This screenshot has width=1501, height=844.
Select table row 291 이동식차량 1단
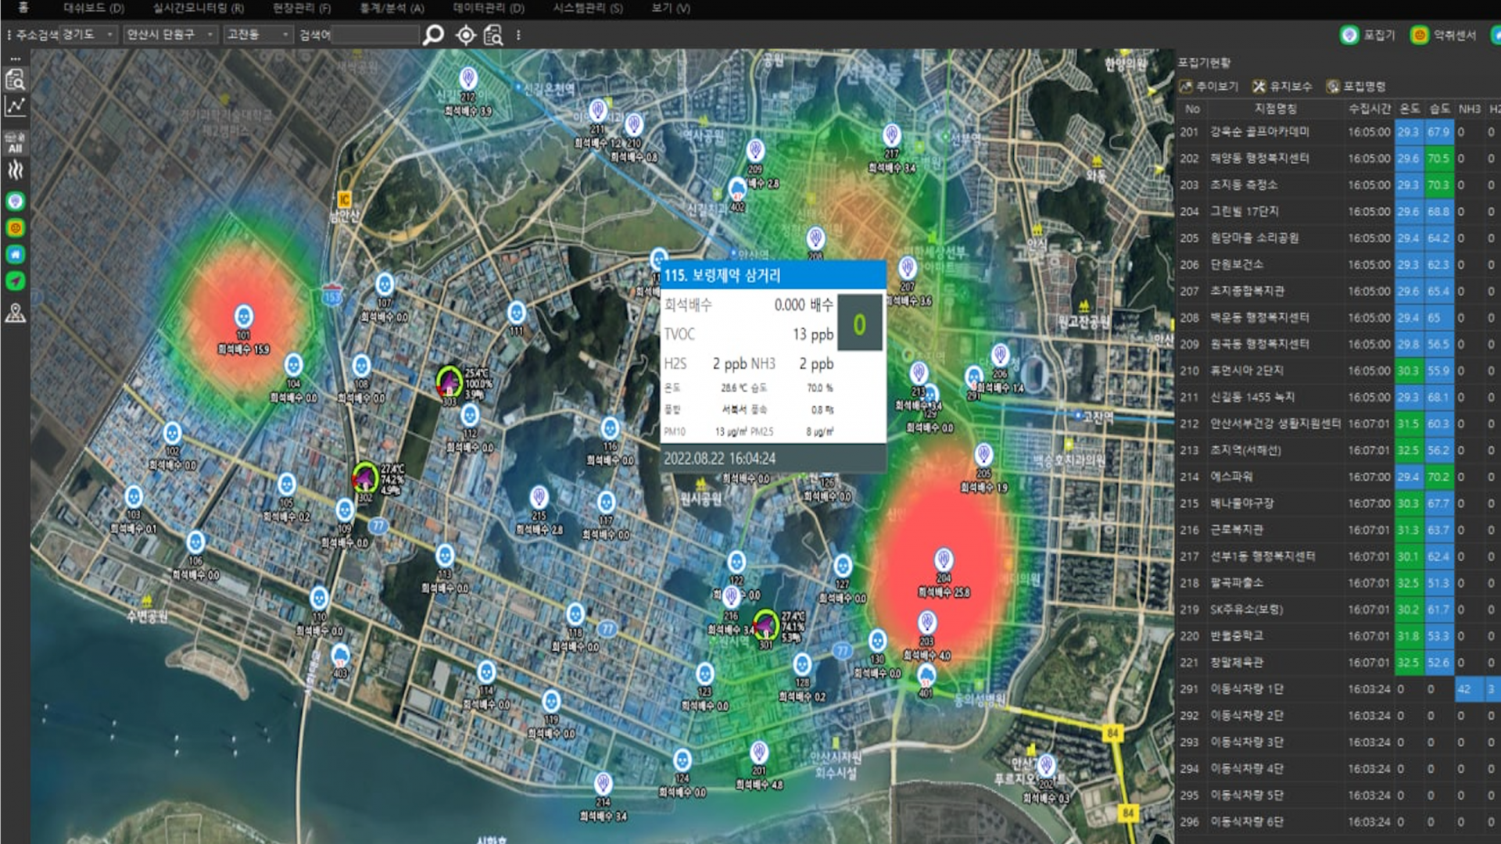1338,689
